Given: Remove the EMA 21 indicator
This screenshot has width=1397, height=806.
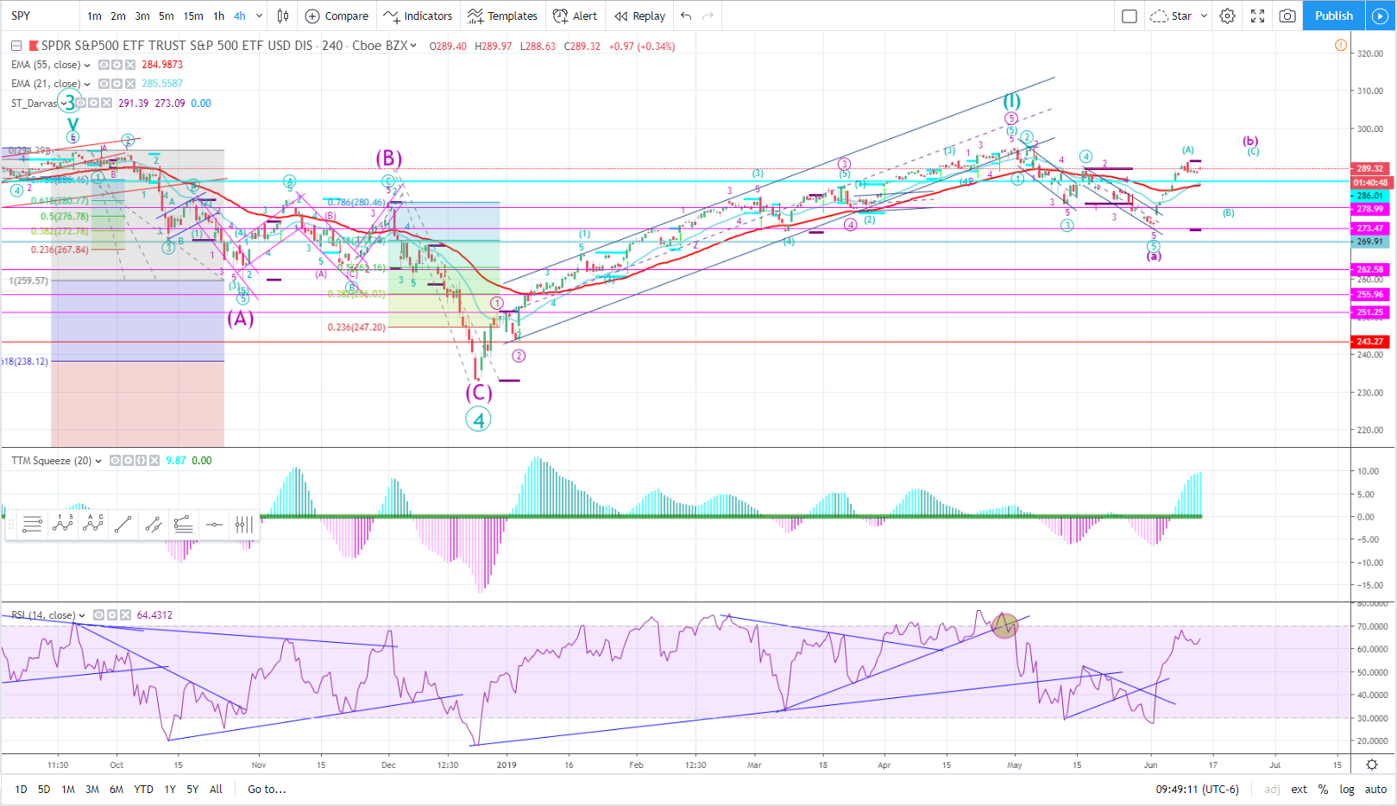Looking at the screenshot, I should click(x=130, y=84).
